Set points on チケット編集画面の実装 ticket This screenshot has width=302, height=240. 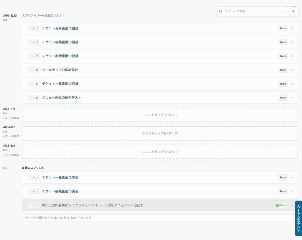34,191
